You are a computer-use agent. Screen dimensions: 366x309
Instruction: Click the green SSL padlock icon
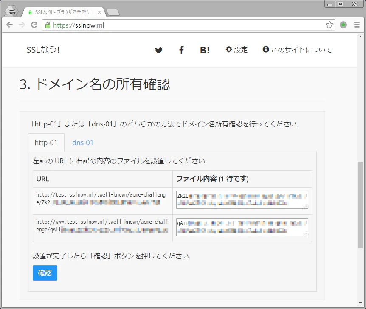48,25
